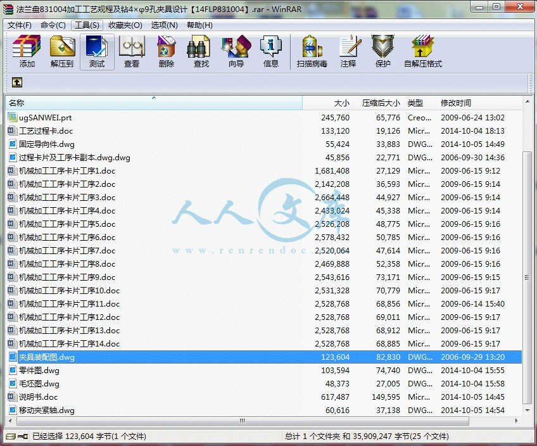Sort by the 压缩后大小 column header
Image resolution: width=537 pixels, height=446 pixels.
tap(377, 103)
